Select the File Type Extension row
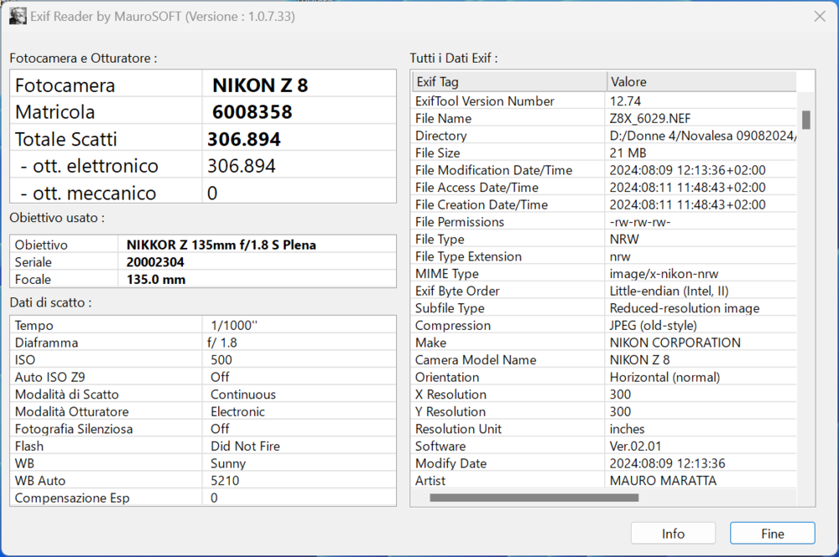 (x=605, y=256)
